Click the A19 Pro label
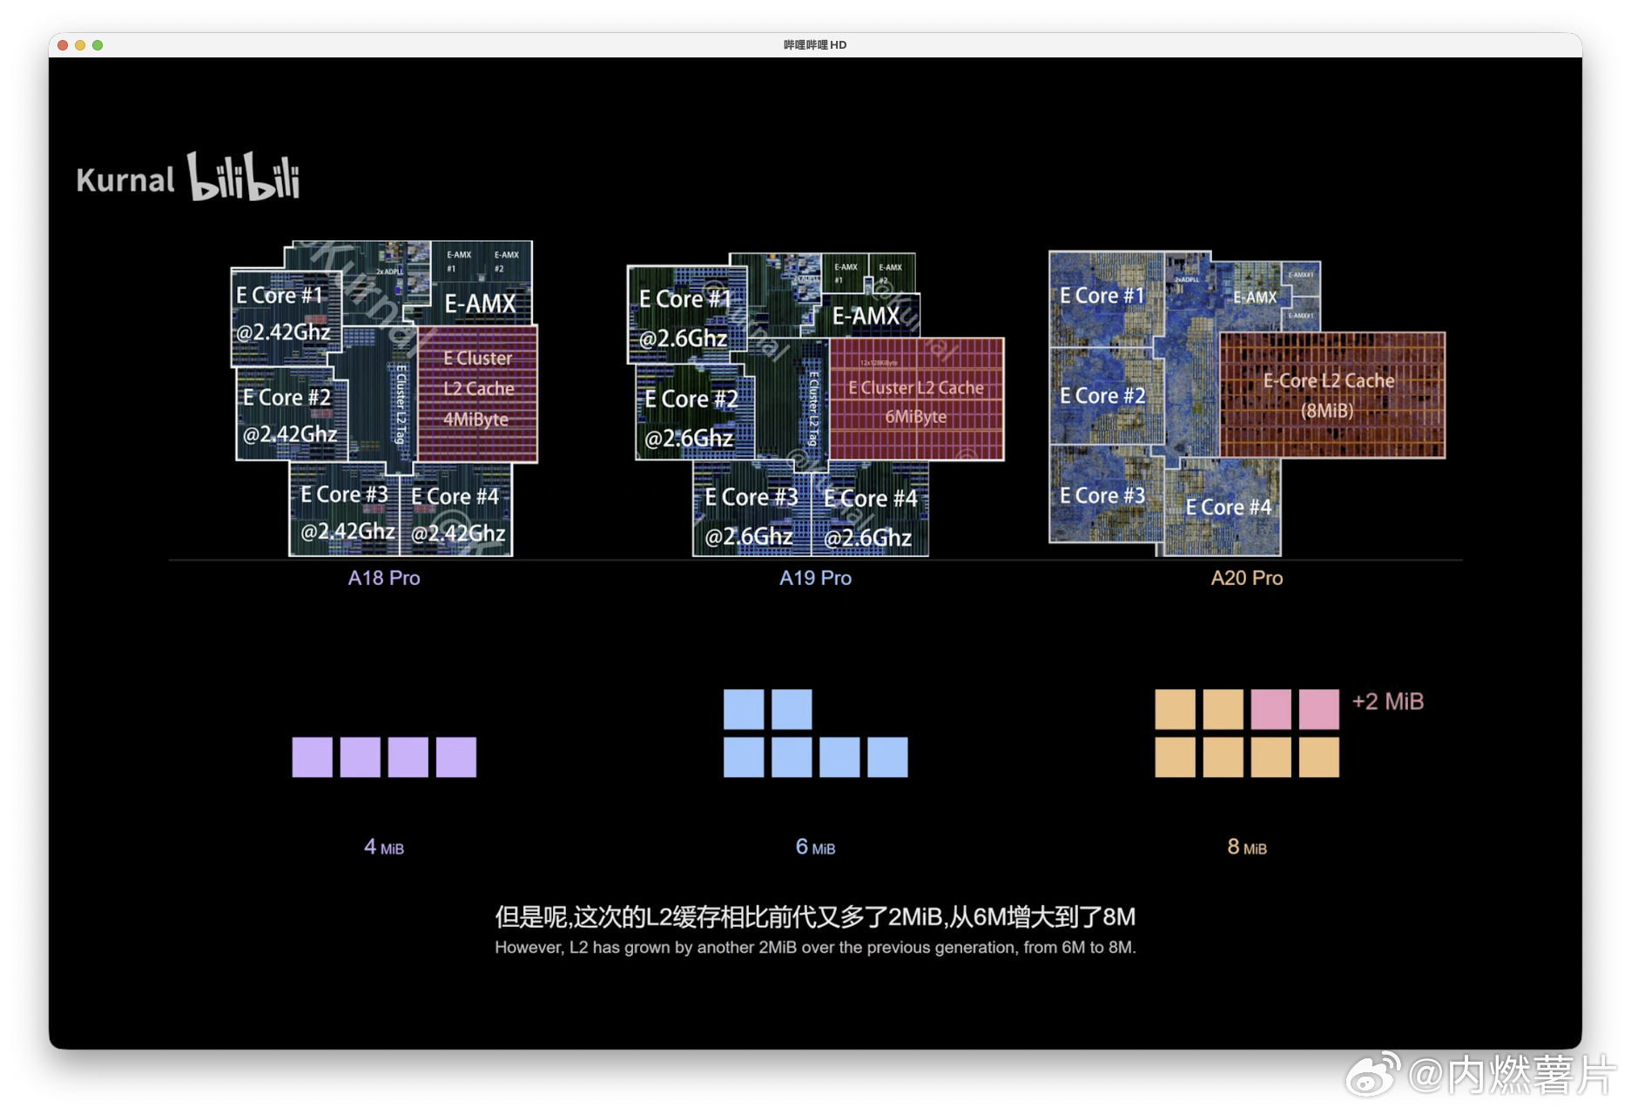Screen dimensions: 1631x1114 pyautogui.click(x=815, y=578)
